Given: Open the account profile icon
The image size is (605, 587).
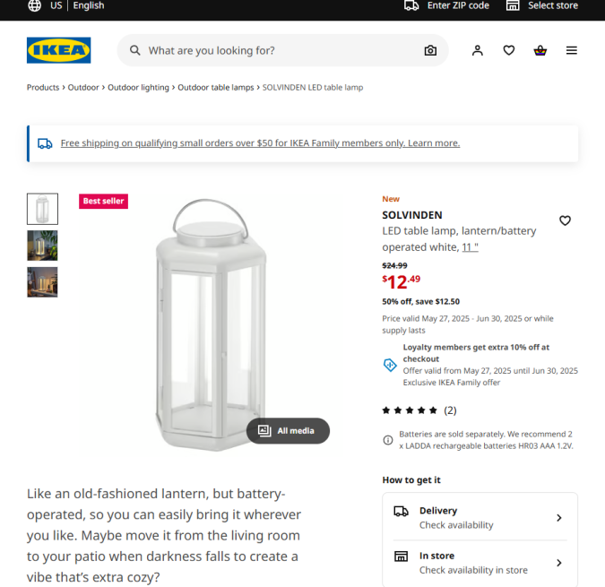Looking at the screenshot, I should [x=478, y=50].
